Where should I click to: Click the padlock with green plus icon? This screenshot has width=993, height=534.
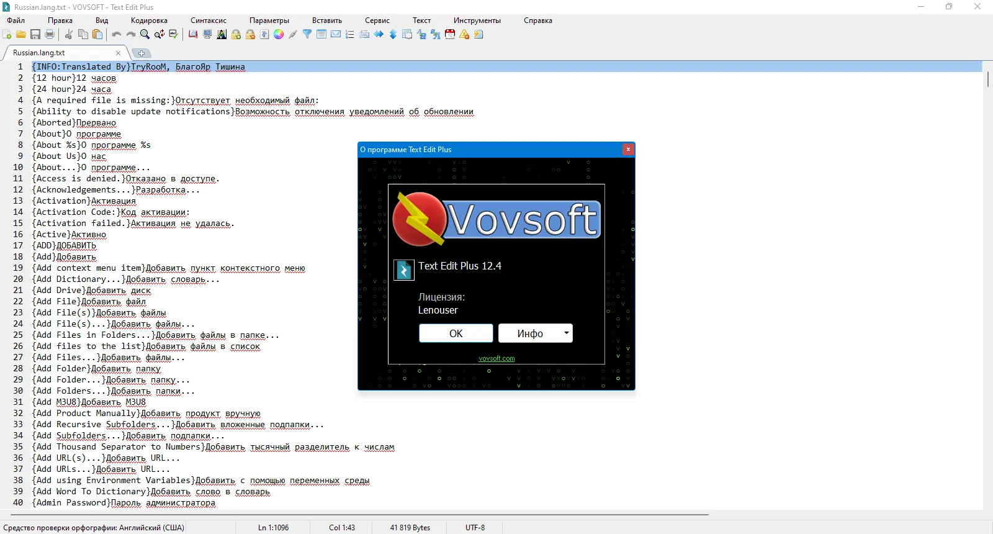click(236, 35)
